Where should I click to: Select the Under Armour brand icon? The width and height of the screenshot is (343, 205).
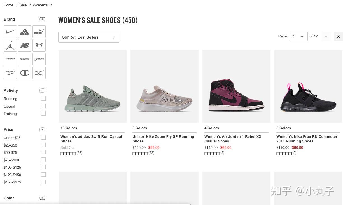tap(39, 45)
